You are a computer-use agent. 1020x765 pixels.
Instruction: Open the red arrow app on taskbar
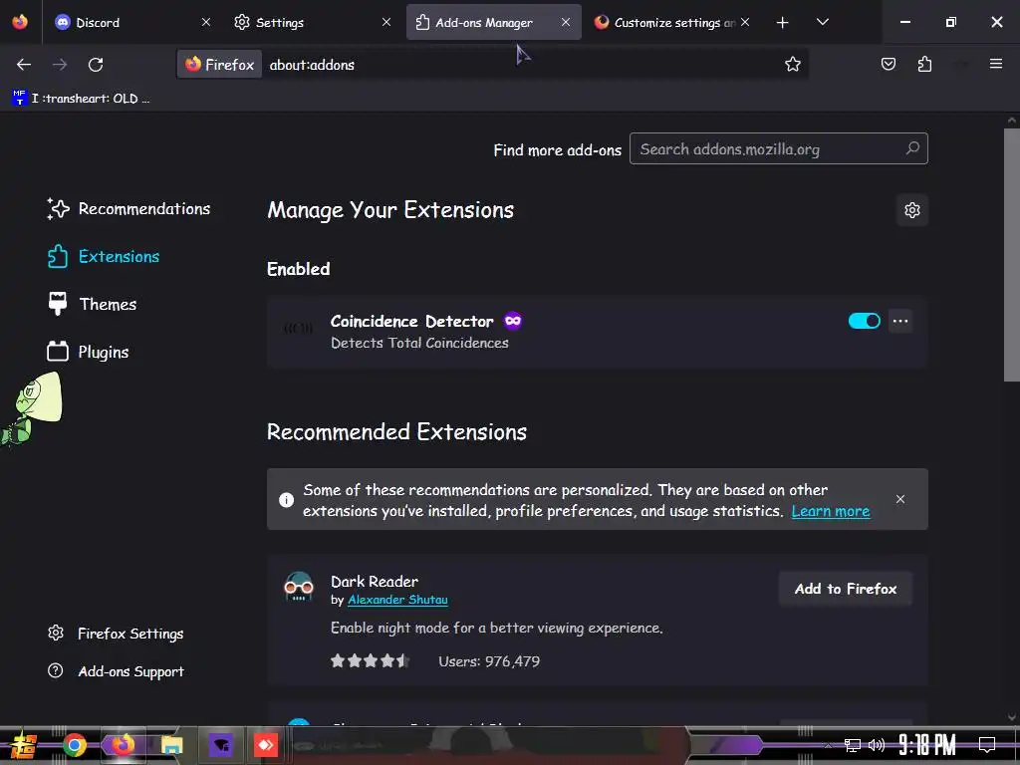tap(265, 745)
